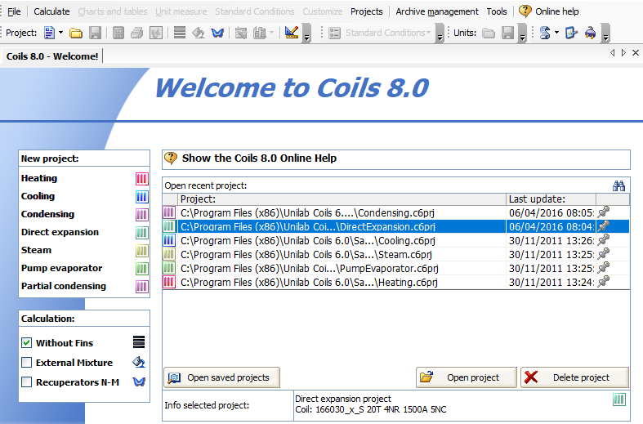Open the Online help menu
Viewport: 643px width, 424px height.
click(549, 11)
